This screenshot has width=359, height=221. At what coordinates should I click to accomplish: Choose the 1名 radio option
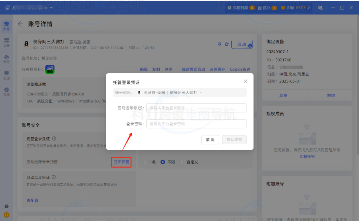145,162
